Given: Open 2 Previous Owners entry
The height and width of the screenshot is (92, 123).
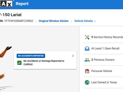Looking at the screenshot, I should [103, 60].
